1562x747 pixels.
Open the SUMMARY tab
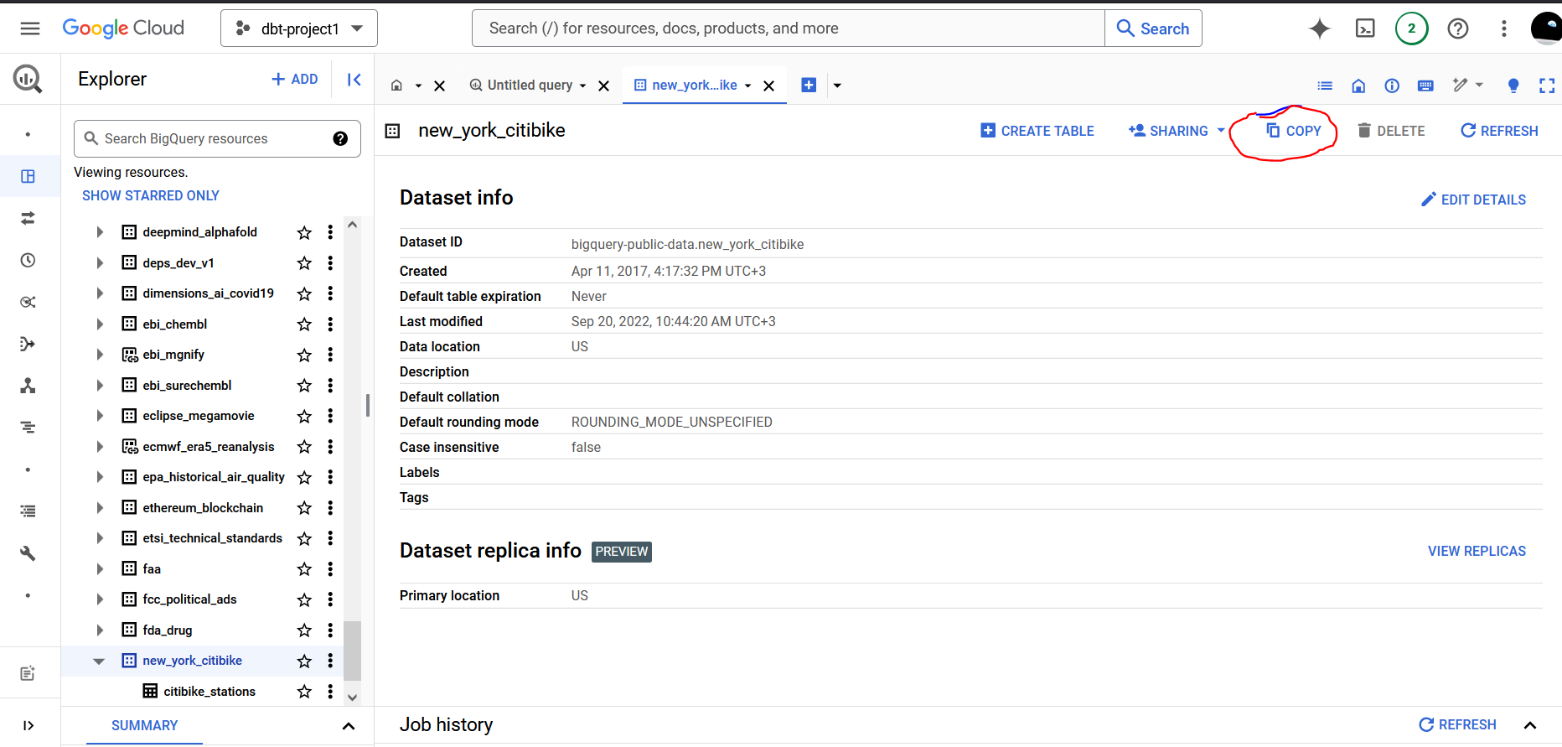144,726
